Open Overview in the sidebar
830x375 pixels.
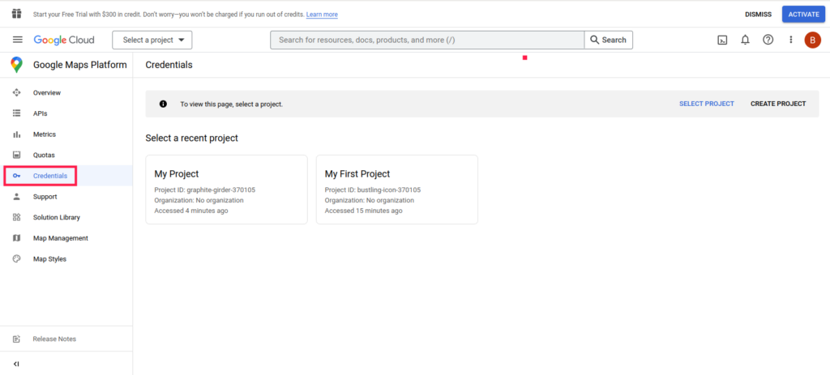pos(46,93)
